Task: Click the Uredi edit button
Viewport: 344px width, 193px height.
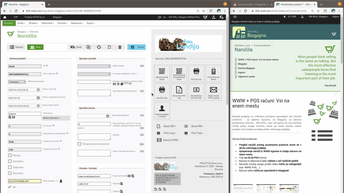Action: coord(76,47)
